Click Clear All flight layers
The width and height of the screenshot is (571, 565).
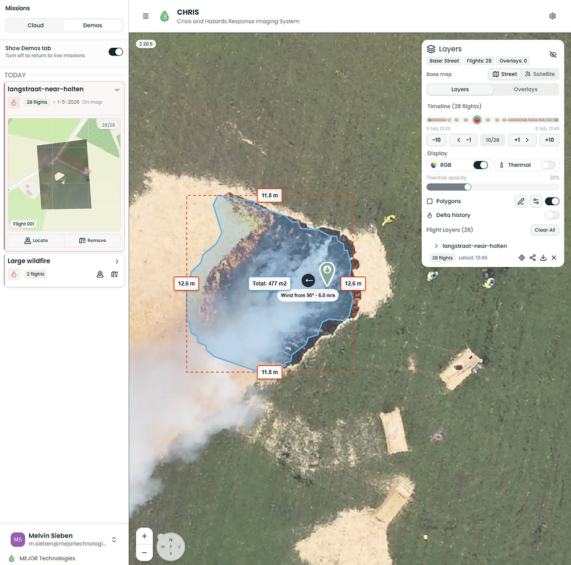point(545,230)
